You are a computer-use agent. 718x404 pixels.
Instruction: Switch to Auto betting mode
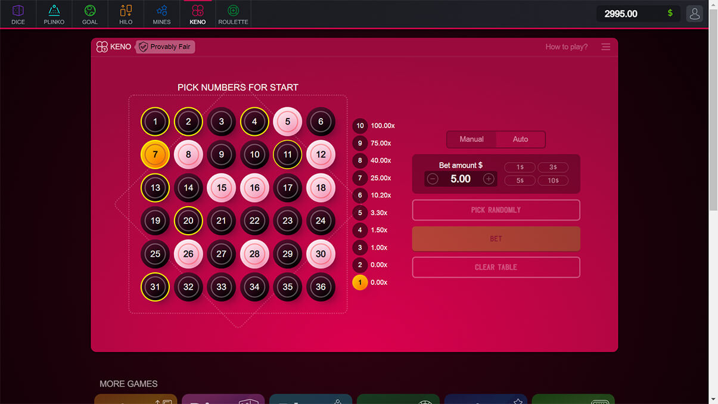click(520, 139)
